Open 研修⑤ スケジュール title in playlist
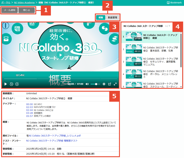The image size is (184, 158). 161,85
